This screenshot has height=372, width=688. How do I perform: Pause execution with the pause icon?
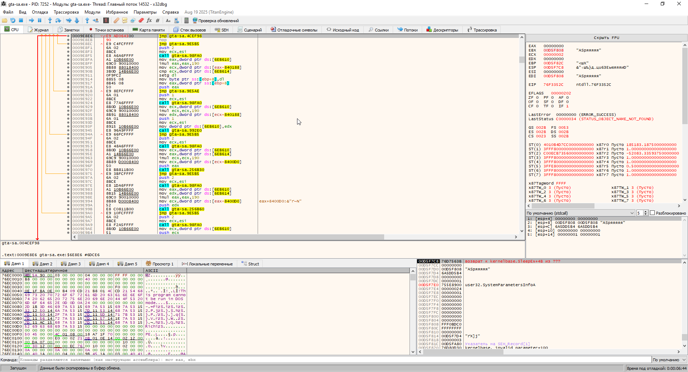click(40, 20)
